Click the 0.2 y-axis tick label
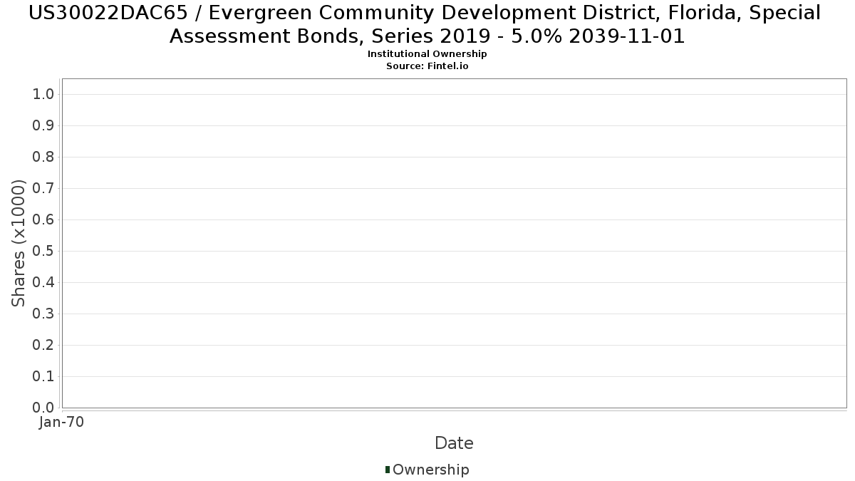Viewport: 855px width, 481px height. (44, 346)
